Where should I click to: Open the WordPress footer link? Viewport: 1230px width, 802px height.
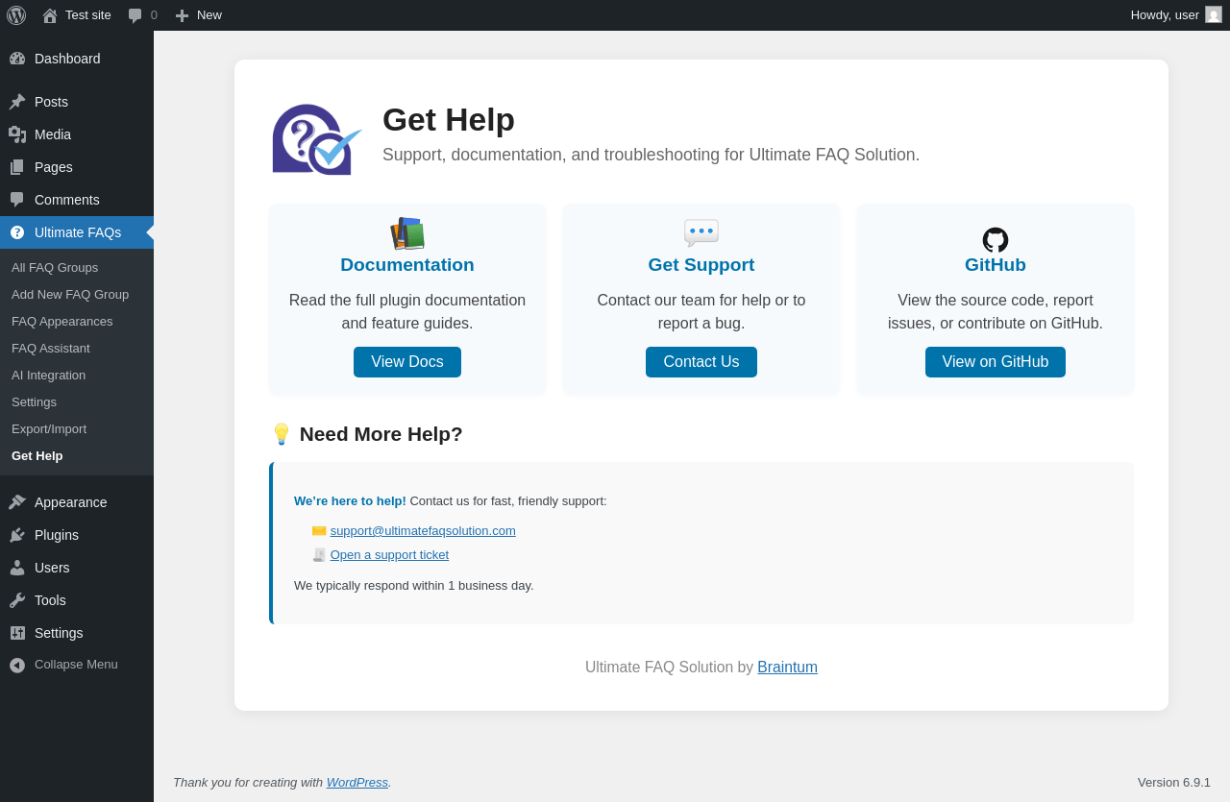point(357,783)
